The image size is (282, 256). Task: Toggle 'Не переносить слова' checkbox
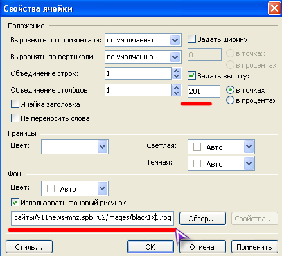(x=15, y=118)
